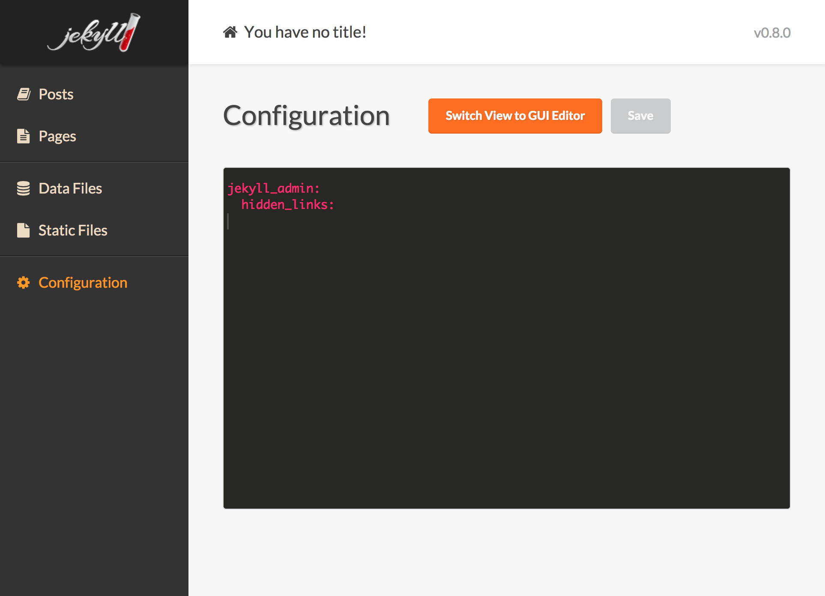Click the Configuration gear icon
The height and width of the screenshot is (596, 825).
click(23, 283)
